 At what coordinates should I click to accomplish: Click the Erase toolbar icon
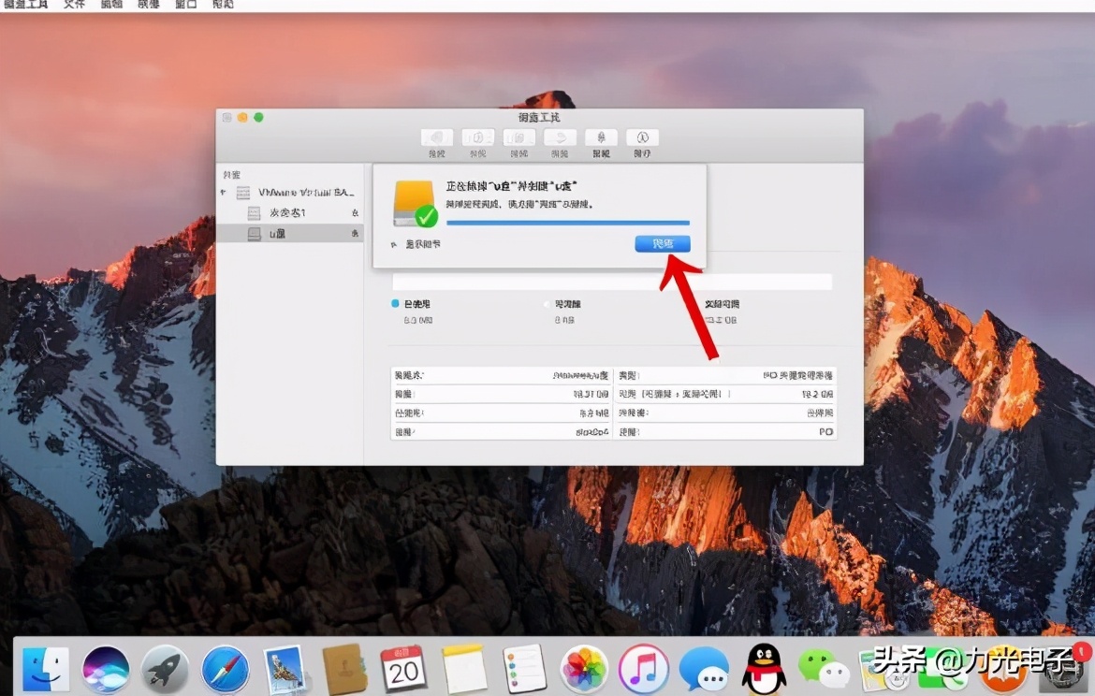[518, 138]
